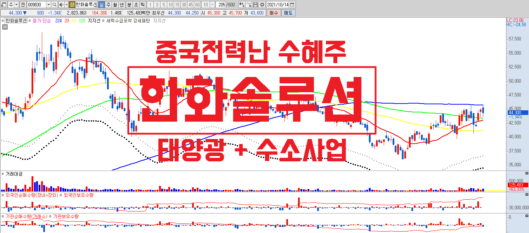Click the 신 credit marker icon

coord(72,5)
